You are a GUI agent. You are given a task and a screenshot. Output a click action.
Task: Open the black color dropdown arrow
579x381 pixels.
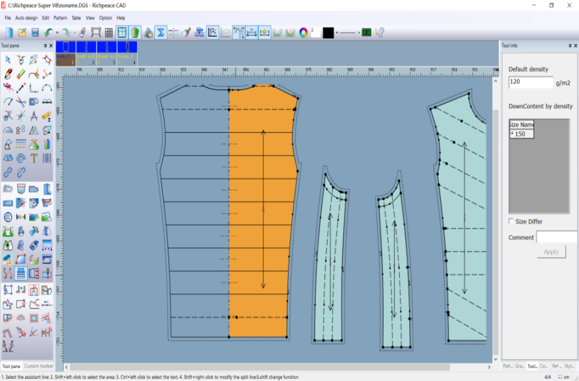pos(336,32)
